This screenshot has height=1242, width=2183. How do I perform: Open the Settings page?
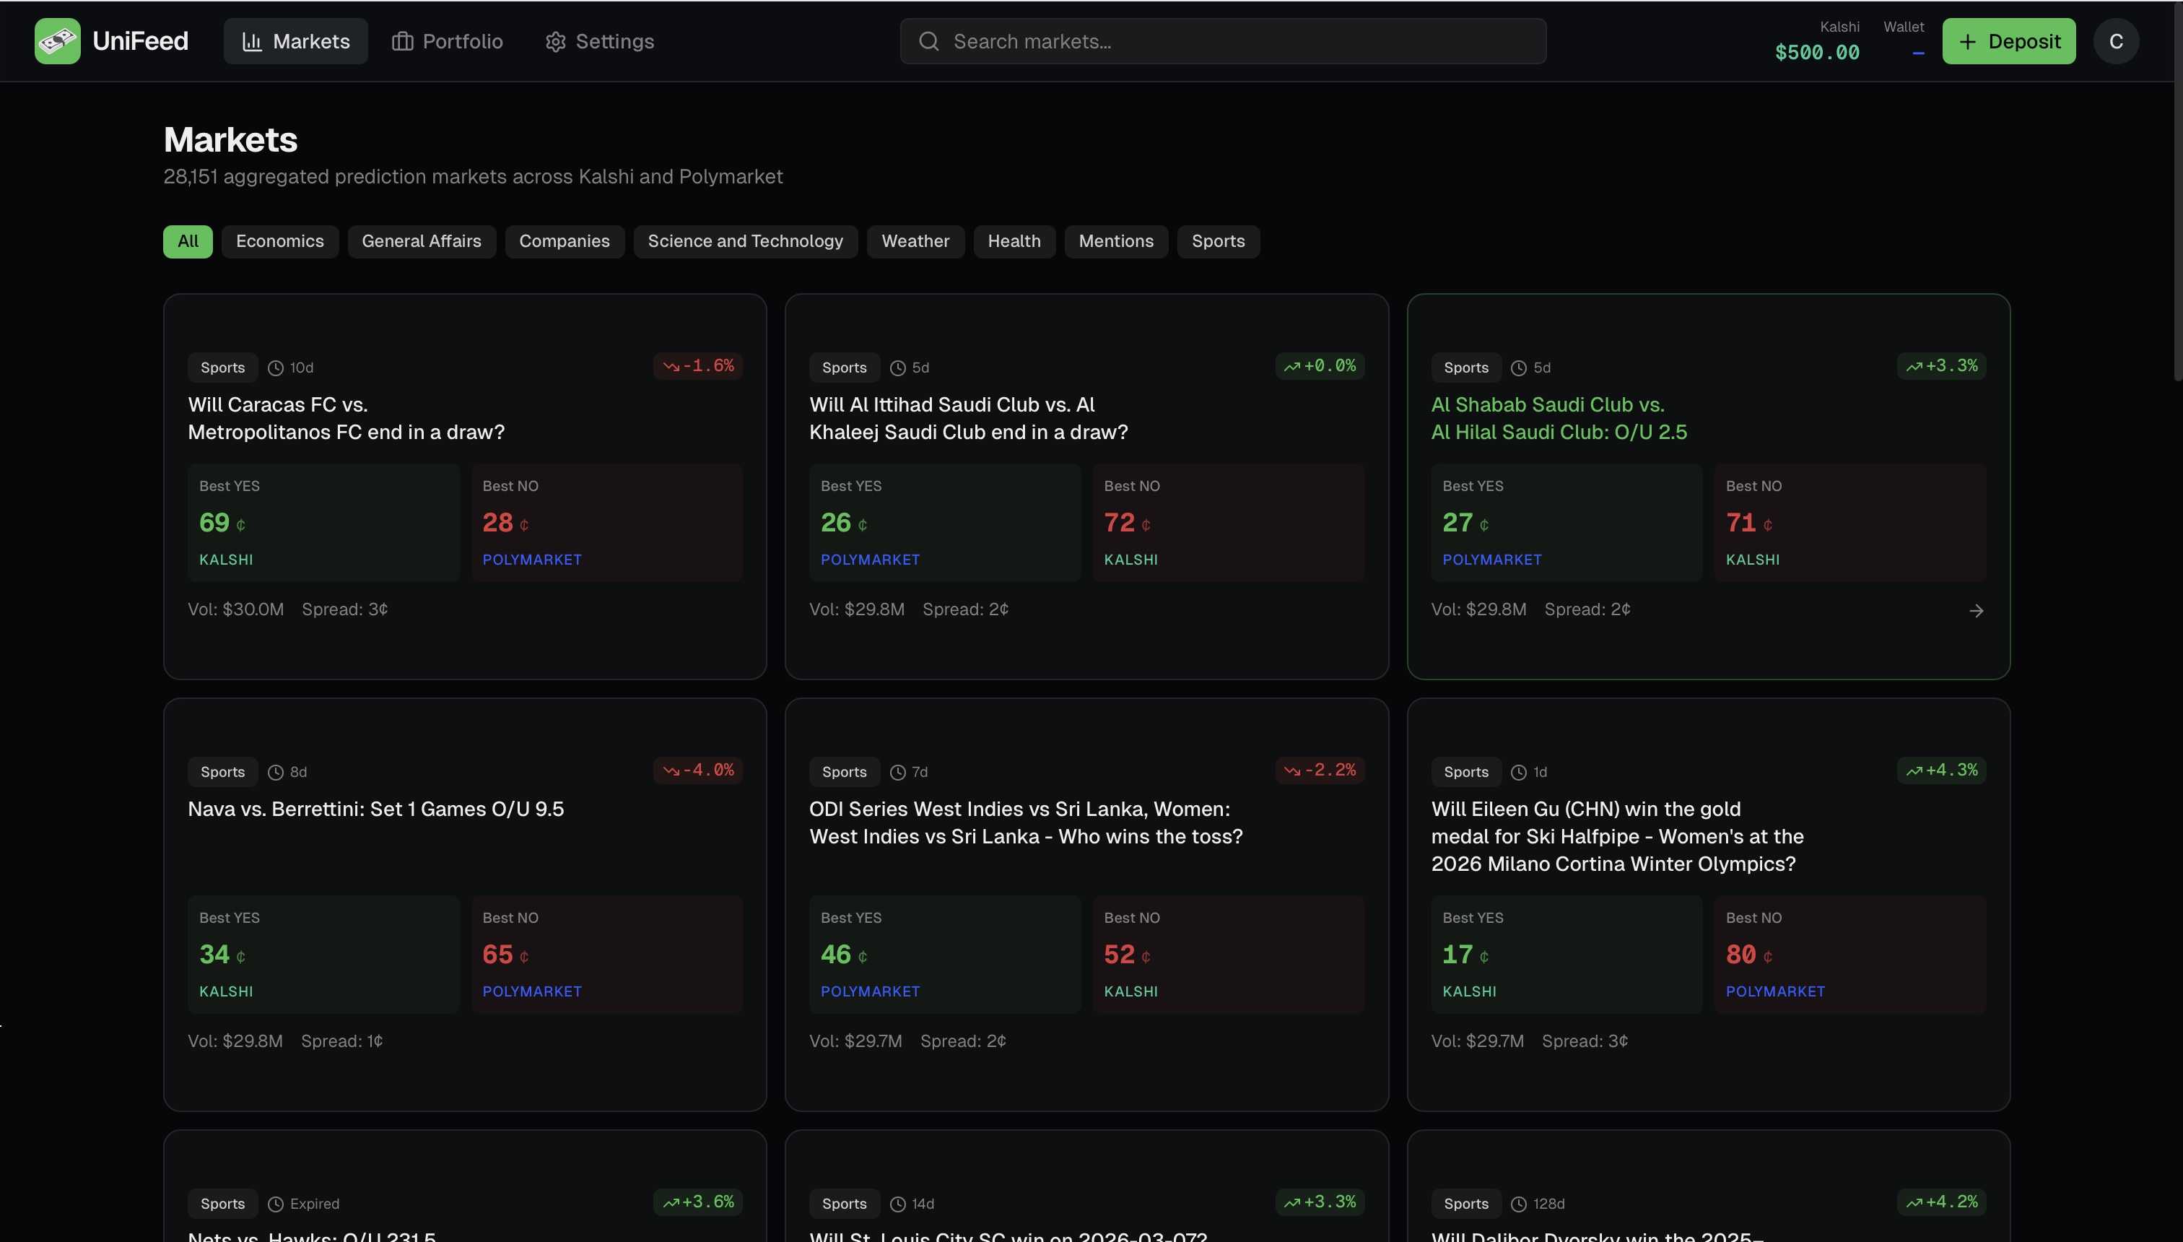599,41
